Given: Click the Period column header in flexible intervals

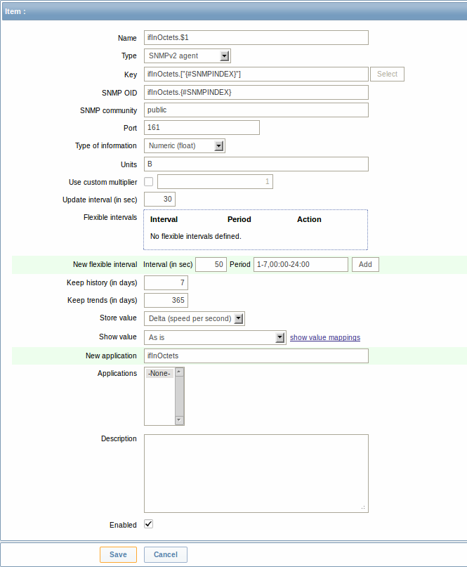Looking at the screenshot, I should point(239,219).
